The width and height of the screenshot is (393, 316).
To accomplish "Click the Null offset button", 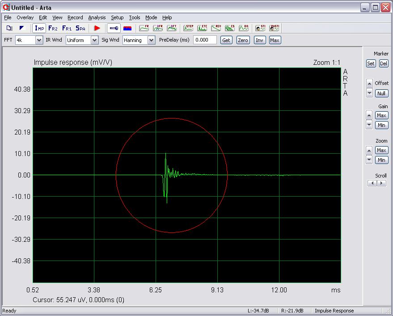I will 381,93.
